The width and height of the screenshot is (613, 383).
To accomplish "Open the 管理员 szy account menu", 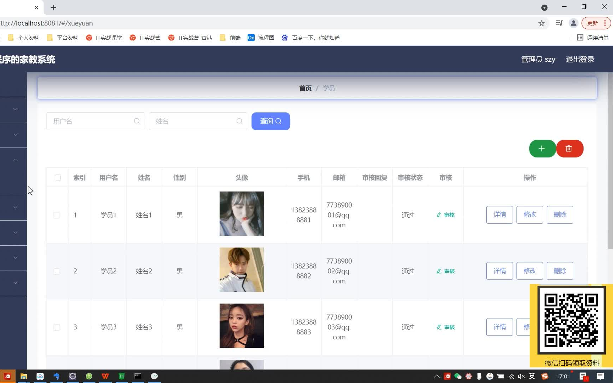I will pos(538,59).
